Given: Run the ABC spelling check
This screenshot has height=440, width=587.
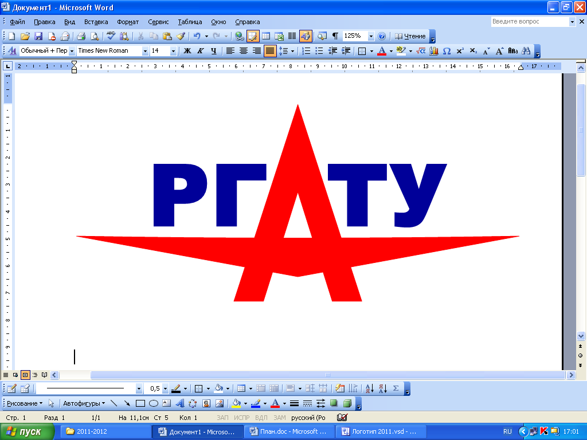Looking at the screenshot, I should 111,36.
